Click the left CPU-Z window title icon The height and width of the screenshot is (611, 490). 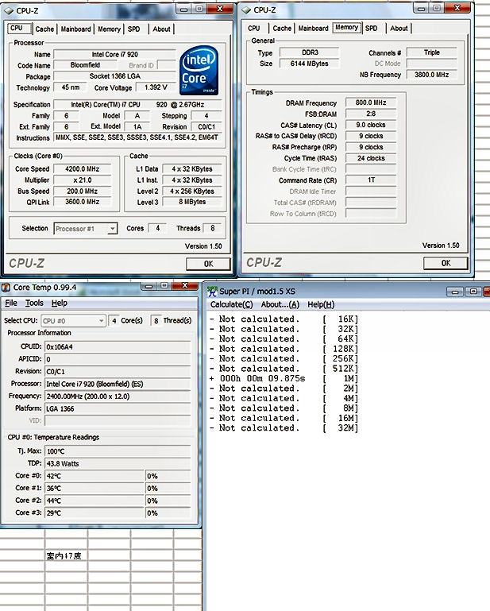[7, 10]
